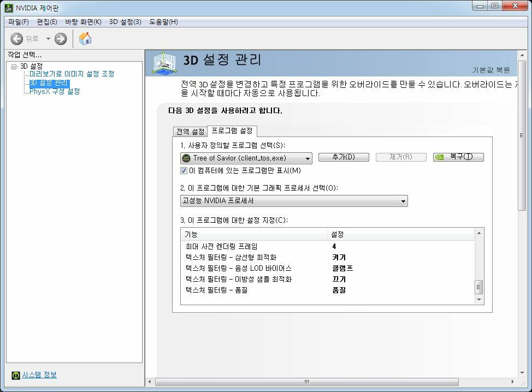Viewport: 532px width, 392px height.
Task: Toggle 이 컴퓨터에 있는 프로그램만 표시 checkbox
Action: [184, 170]
